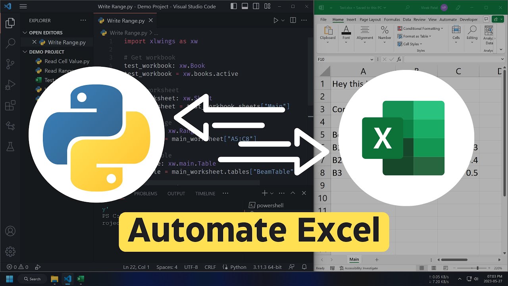The height and width of the screenshot is (286, 508).
Task: Open Excel Automate tab
Action: (x=448, y=19)
